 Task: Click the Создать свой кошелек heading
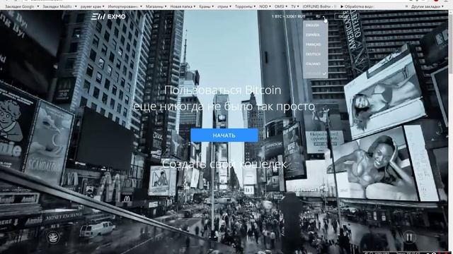pyautogui.click(x=224, y=164)
